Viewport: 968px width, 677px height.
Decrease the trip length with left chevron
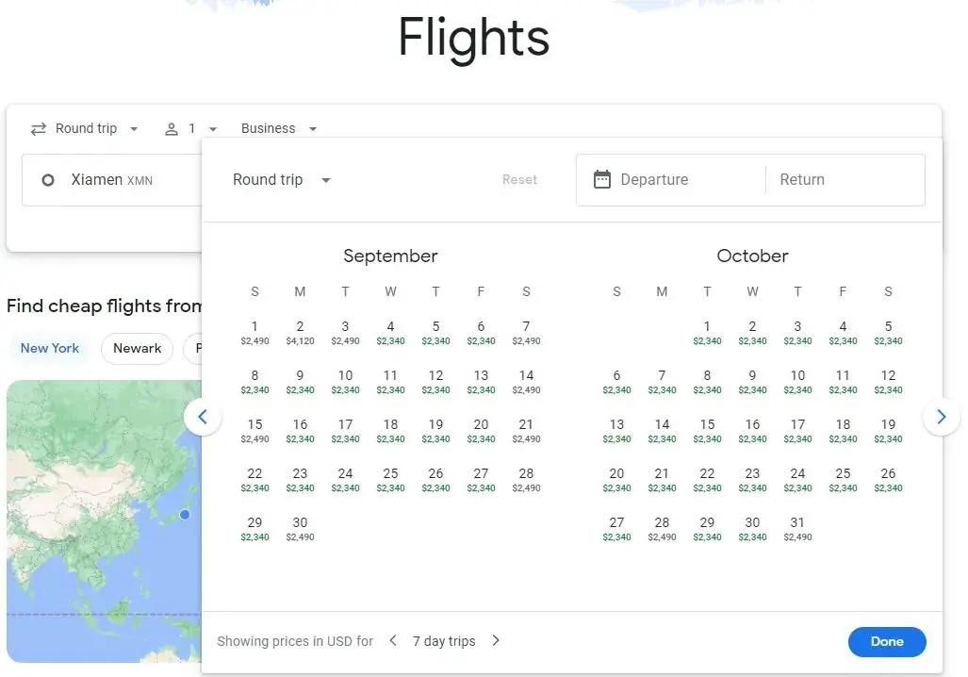[x=394, y=641]
